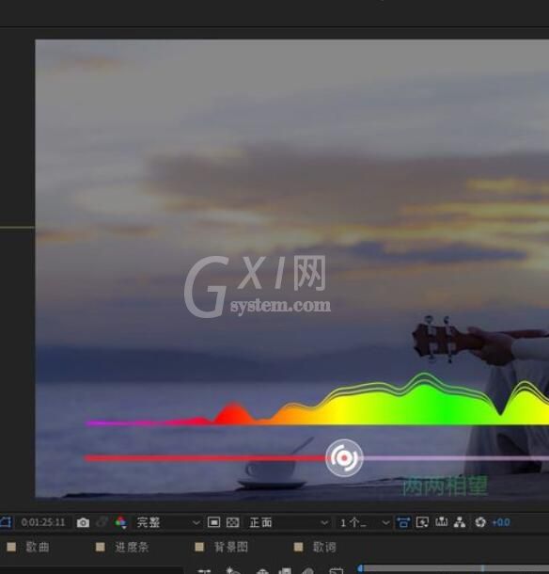Viewport: 549px width, 574px height.
Task: Switch to the 进度条 timeline tab
Action: (x=132, y=548)
